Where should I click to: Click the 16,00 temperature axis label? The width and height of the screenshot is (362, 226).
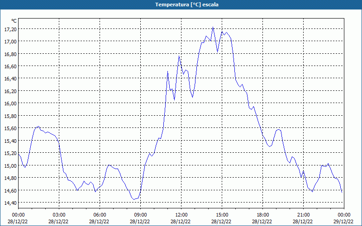[x=10, y=104]
